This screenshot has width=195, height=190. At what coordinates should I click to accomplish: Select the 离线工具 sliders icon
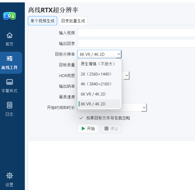pyautogui.click(x=9, y=58)
